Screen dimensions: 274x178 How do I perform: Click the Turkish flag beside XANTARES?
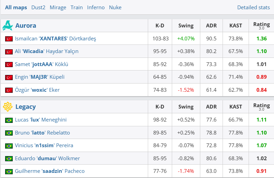tap(9, 39)
